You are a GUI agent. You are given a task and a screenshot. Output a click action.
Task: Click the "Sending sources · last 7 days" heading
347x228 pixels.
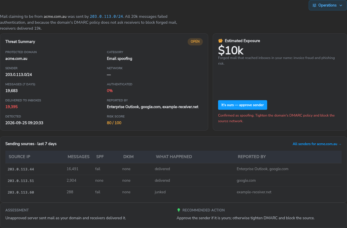pyautogui.click(x=31, y=144)
